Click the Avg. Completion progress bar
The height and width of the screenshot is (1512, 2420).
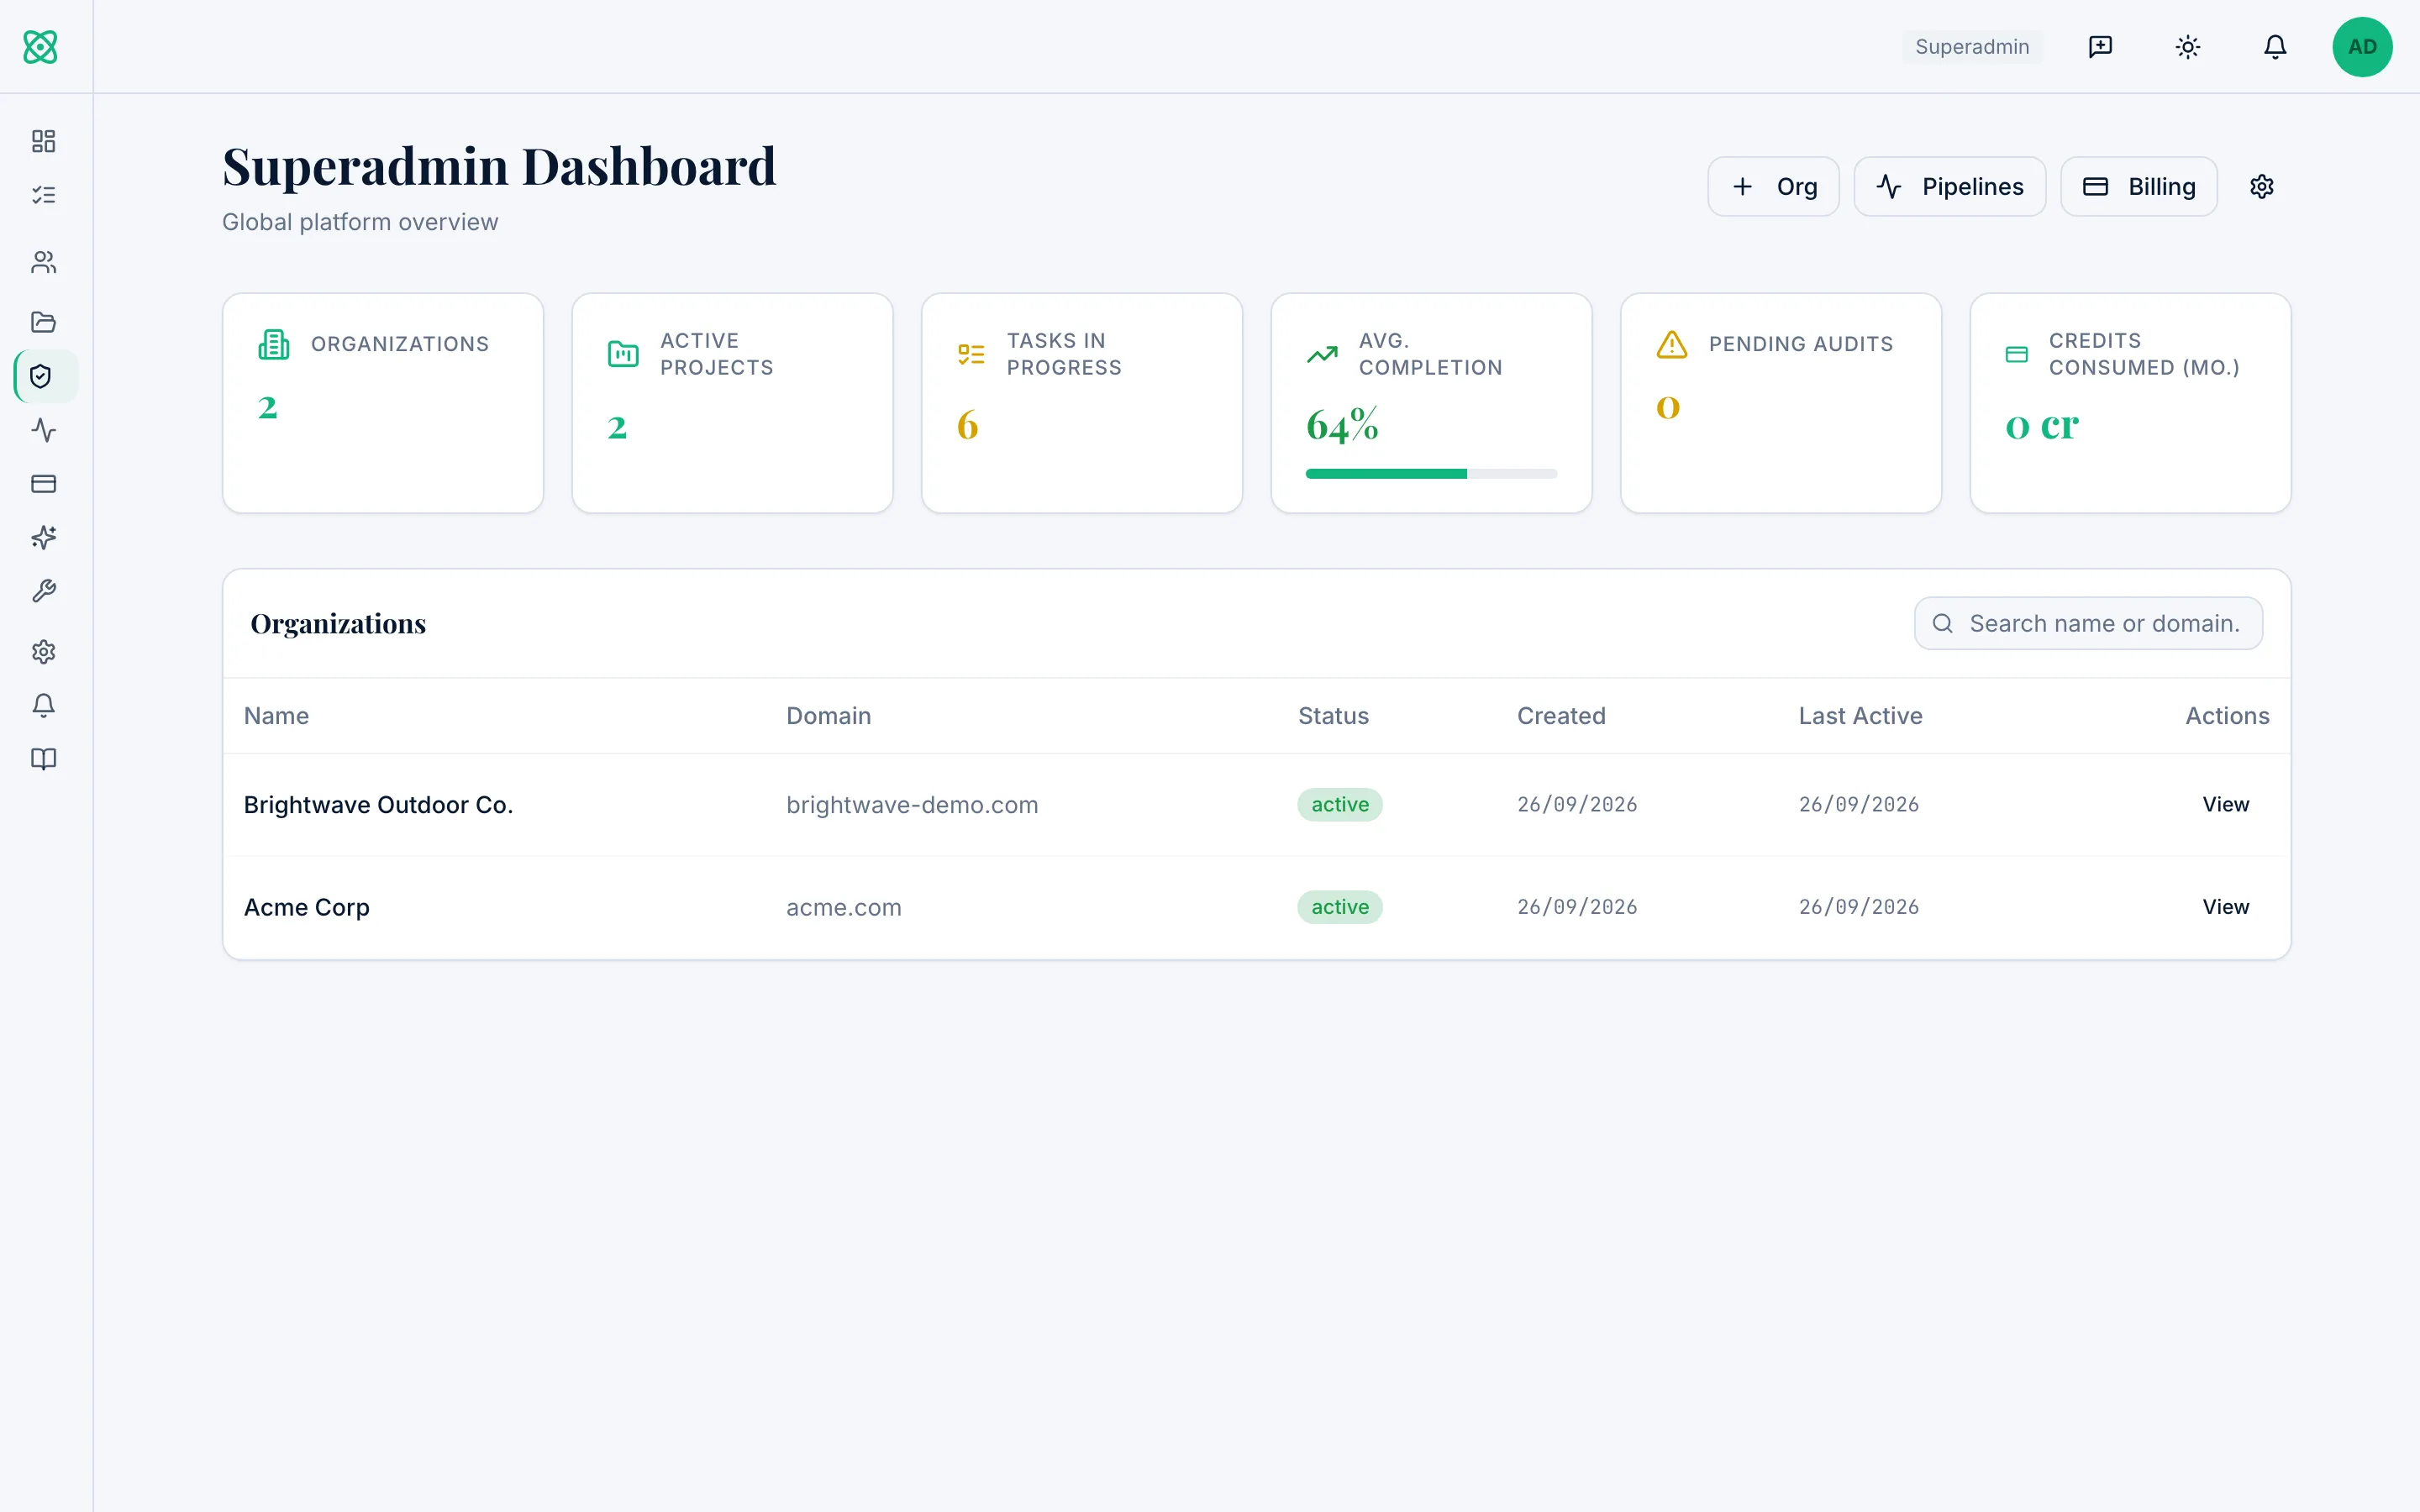coord(1431,474)
